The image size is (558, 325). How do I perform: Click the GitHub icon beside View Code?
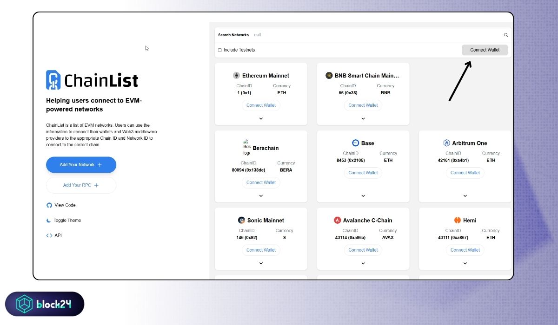click(49, 205)
